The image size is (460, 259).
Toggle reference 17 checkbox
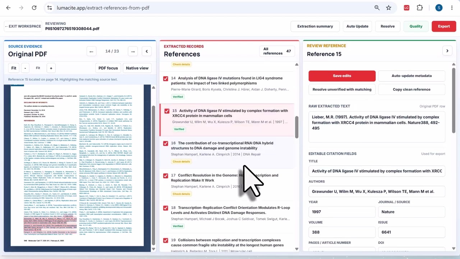[166, 176]
